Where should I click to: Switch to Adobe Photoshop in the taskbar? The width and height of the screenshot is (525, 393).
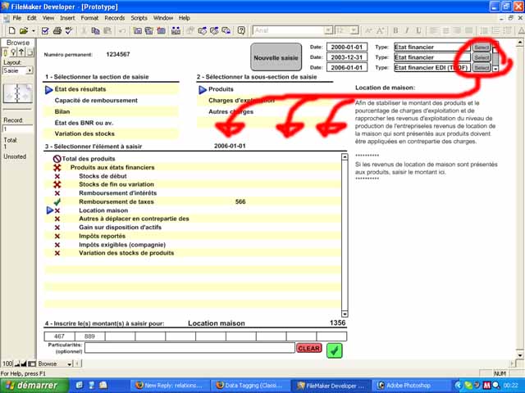406,384
